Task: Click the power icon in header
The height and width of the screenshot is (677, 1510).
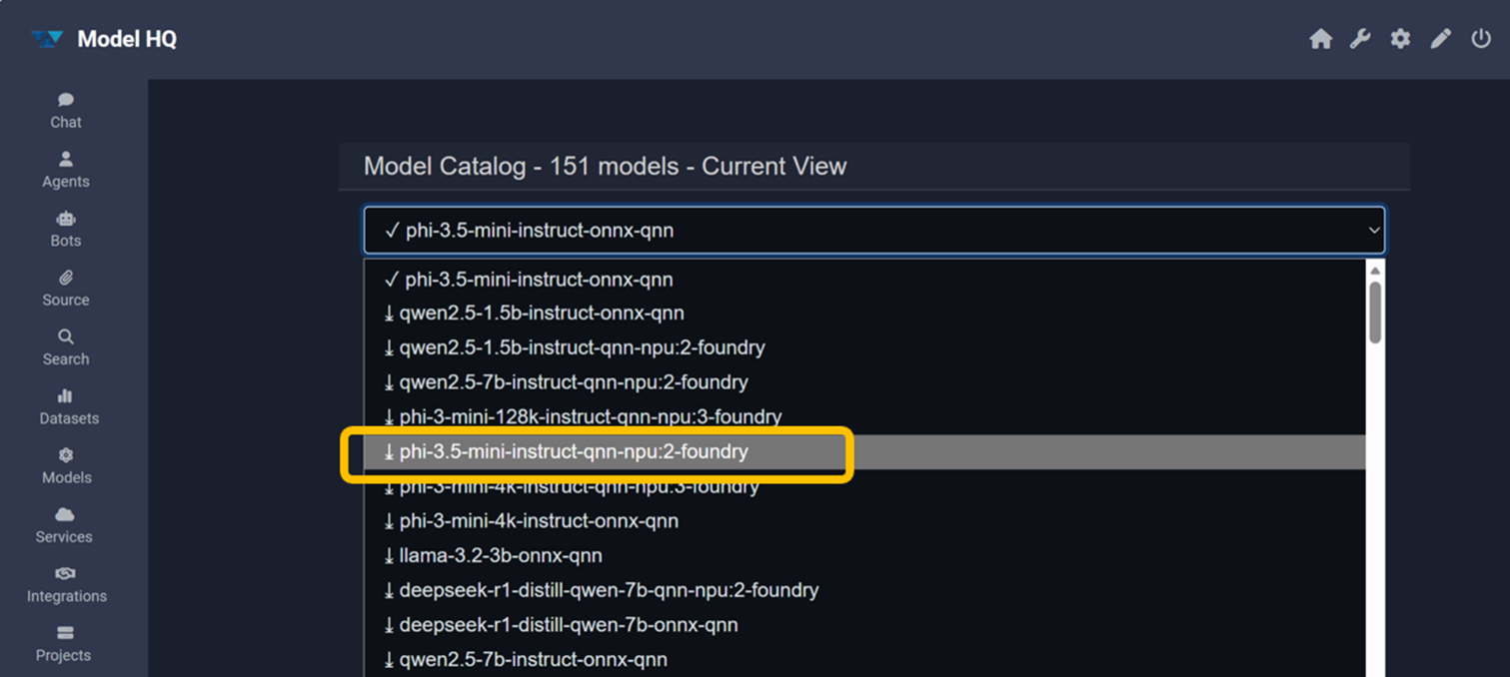Action: click(1481, 39)
